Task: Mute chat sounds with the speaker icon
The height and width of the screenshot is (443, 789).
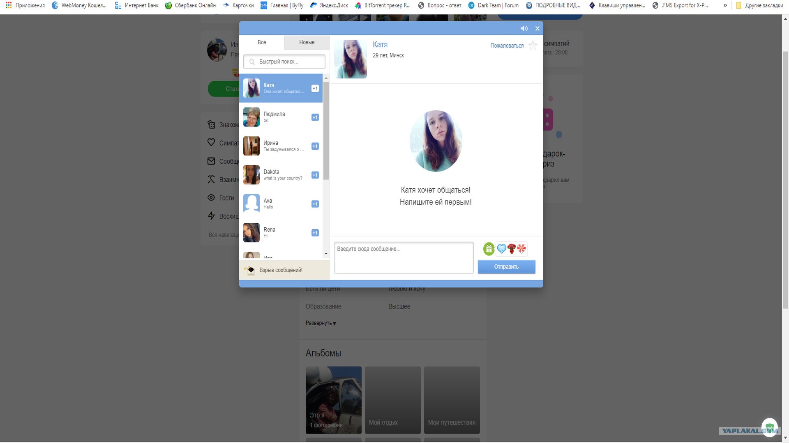Action: 524,28
